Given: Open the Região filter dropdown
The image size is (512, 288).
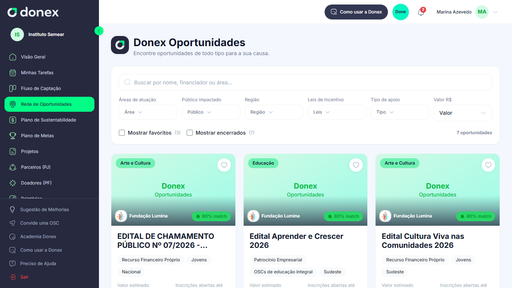Looking at the screenshot, I should pos(274,112).
